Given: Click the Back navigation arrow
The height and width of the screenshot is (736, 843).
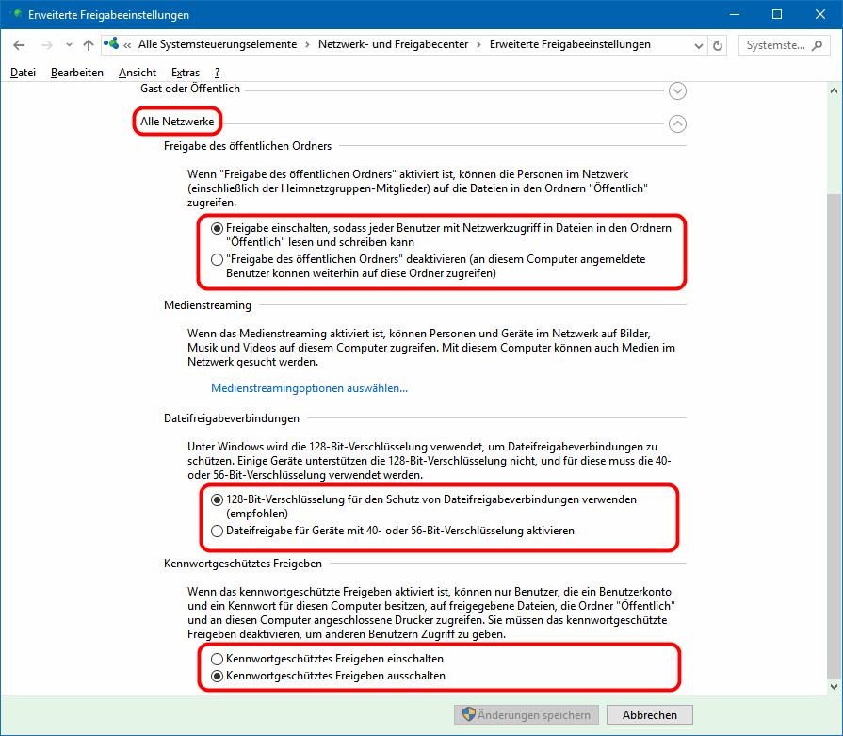Looking at the screenshot, I should tap(20, 45).
